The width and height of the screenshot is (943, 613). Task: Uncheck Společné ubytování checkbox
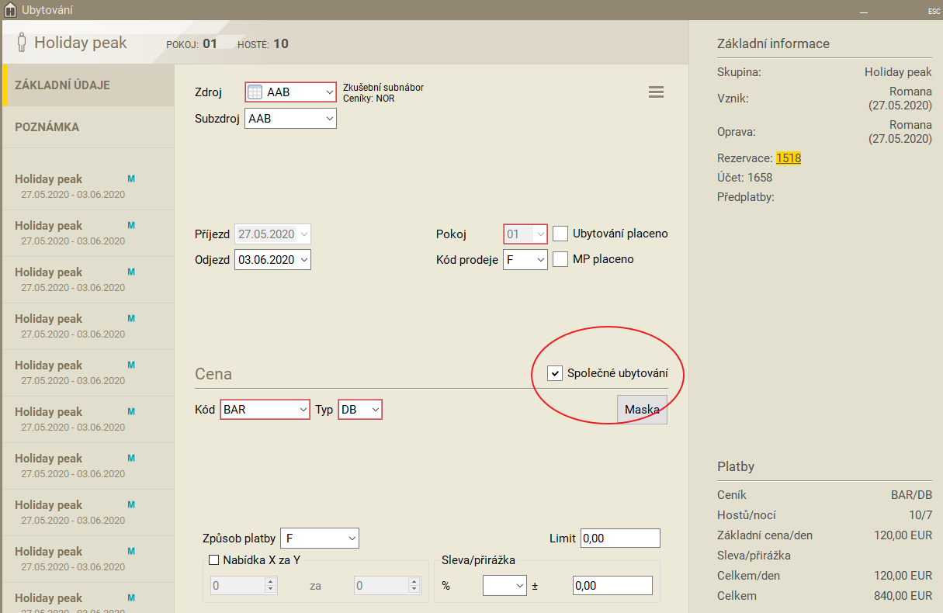click(555, 374)
